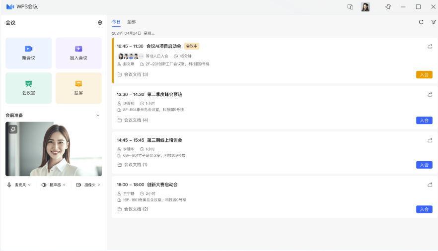This screenshot has width=438, height=251.
Task: Open 投屏 screen casting tile
Action: tap(78, 88)
